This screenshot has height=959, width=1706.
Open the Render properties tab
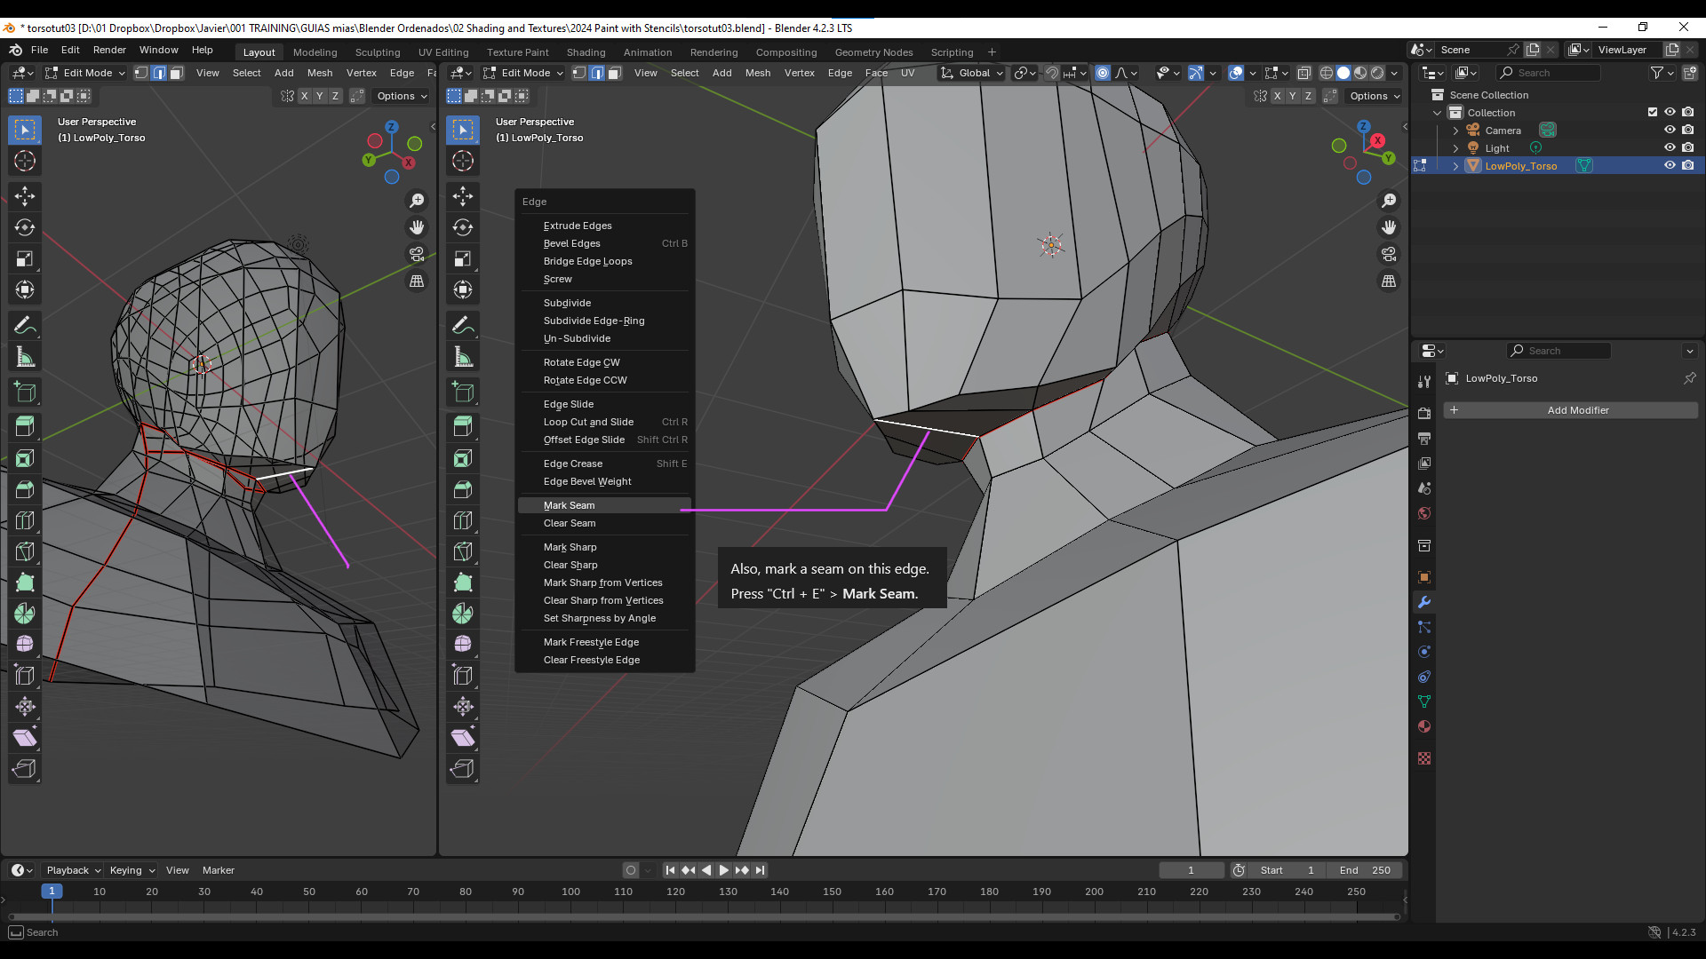1424,413
